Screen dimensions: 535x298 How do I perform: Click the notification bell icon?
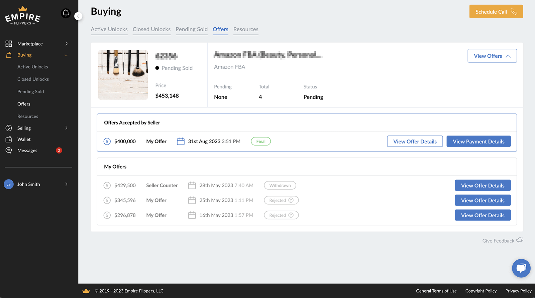tap(66, 13)
